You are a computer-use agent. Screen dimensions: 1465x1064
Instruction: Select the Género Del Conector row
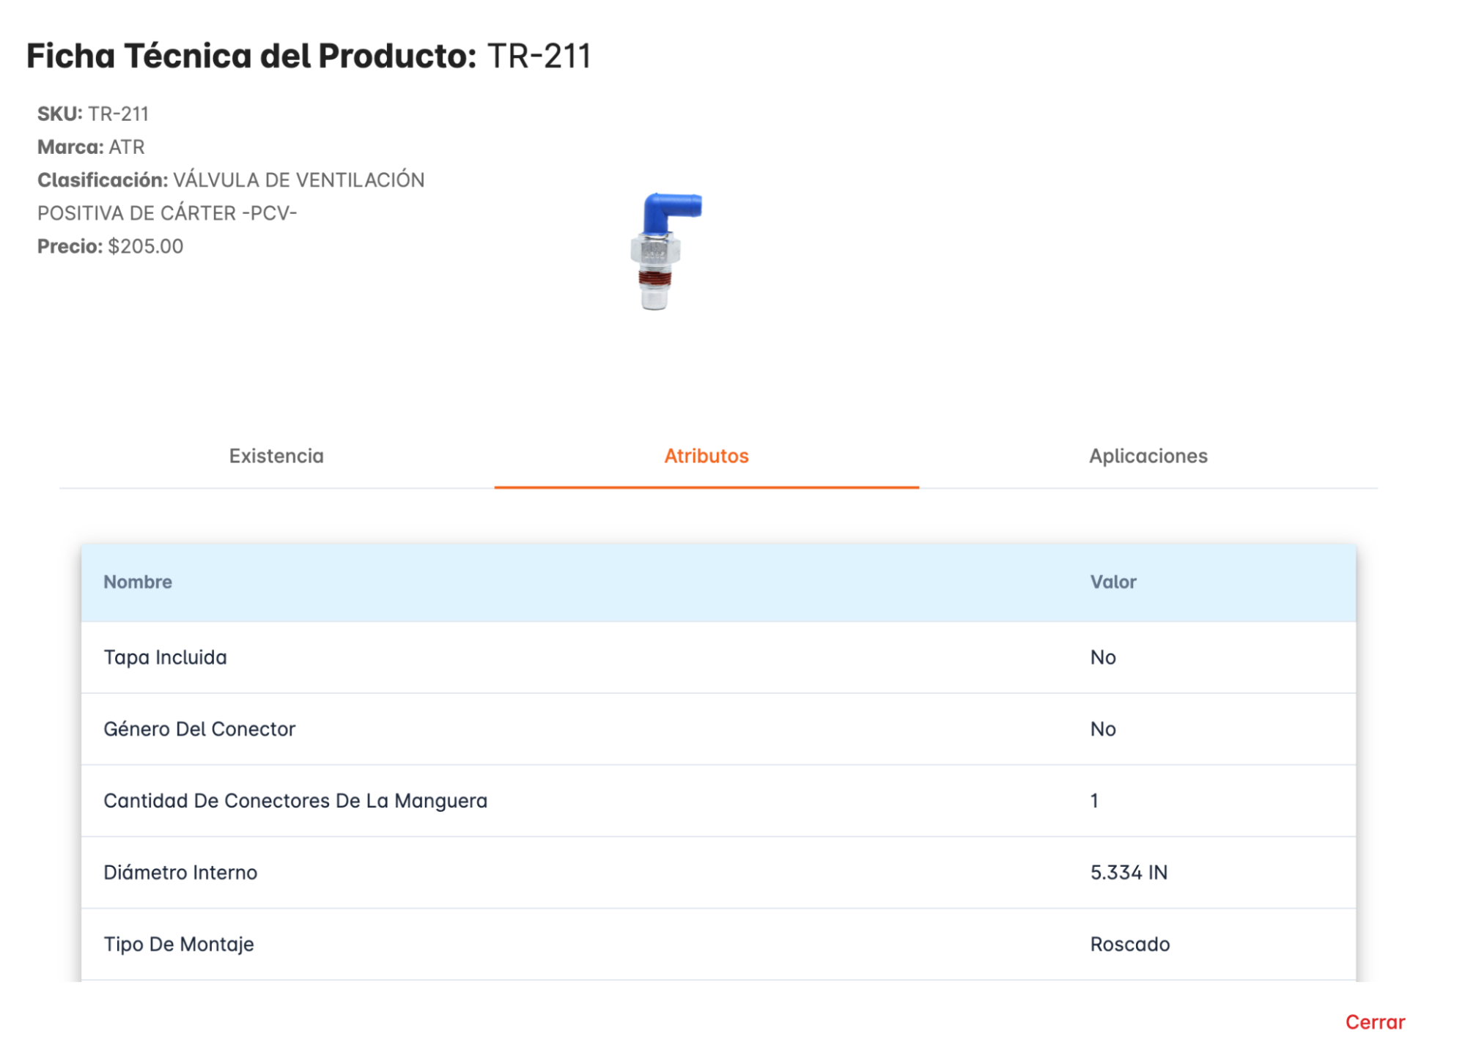[718, 729]
